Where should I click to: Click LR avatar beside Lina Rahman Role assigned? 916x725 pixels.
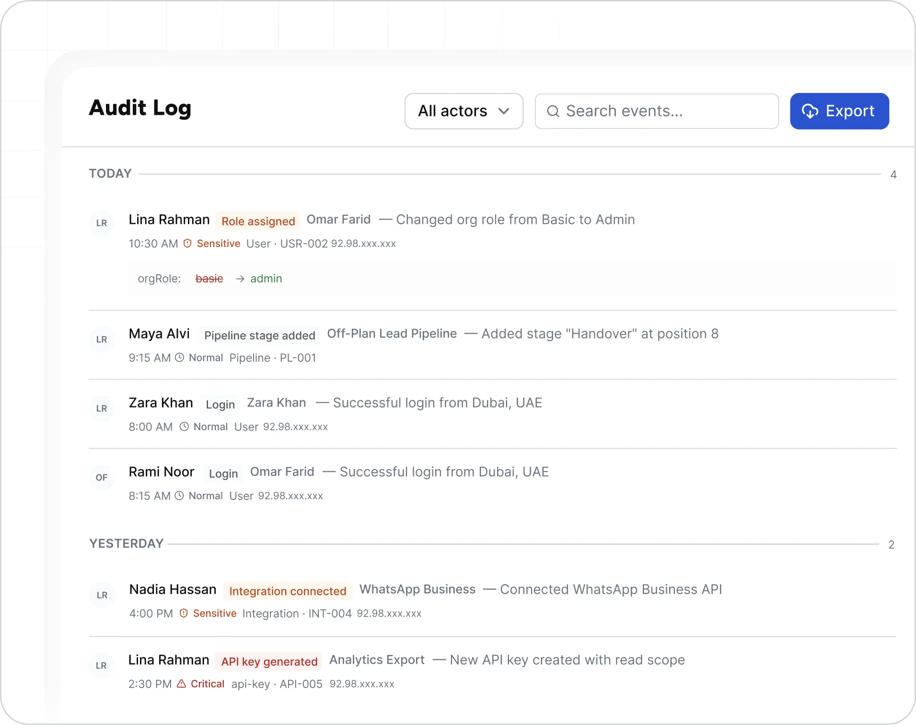(x=102, y=223)
